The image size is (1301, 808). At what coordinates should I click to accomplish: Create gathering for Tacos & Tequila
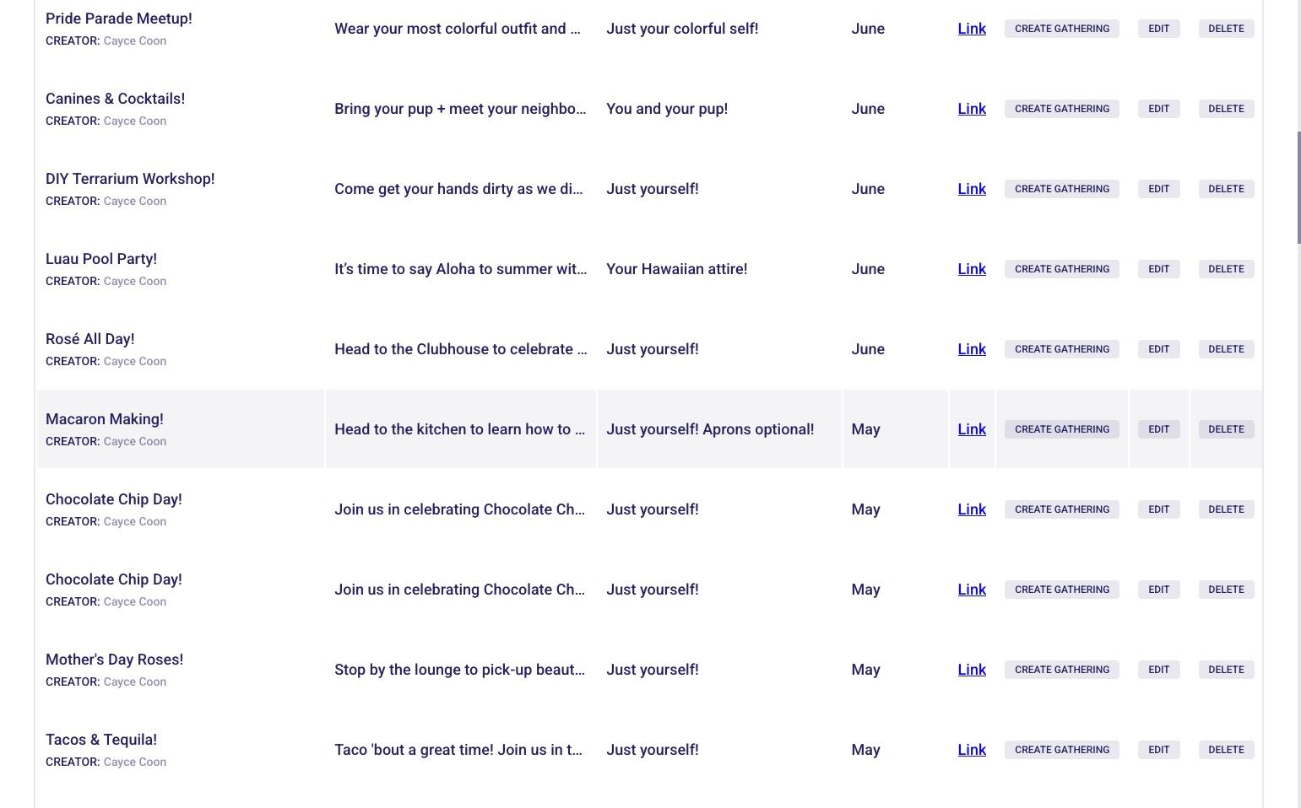click(1061, 750)
